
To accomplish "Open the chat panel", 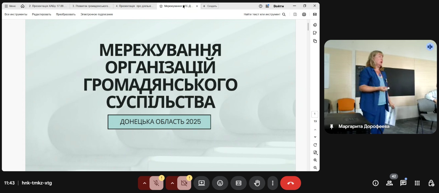I will click(x=403, y=183).
